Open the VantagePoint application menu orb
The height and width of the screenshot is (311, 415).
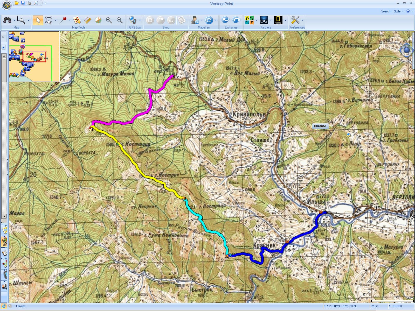click(x=6, y=5)
